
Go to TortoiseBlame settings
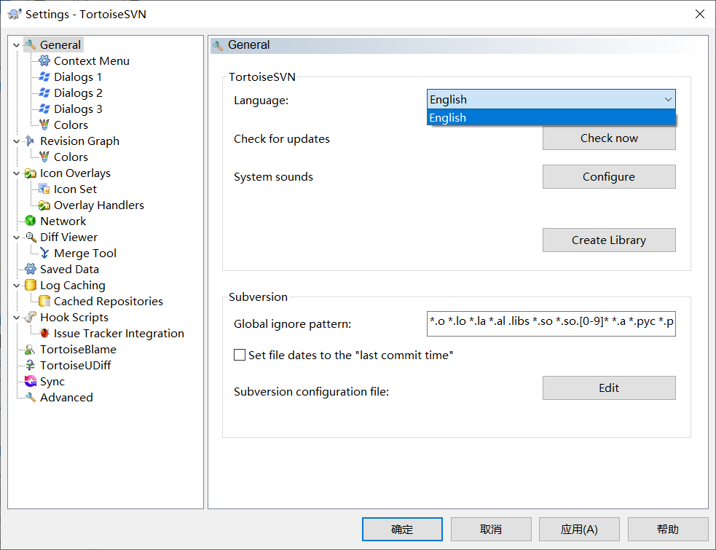click(78, 350)
